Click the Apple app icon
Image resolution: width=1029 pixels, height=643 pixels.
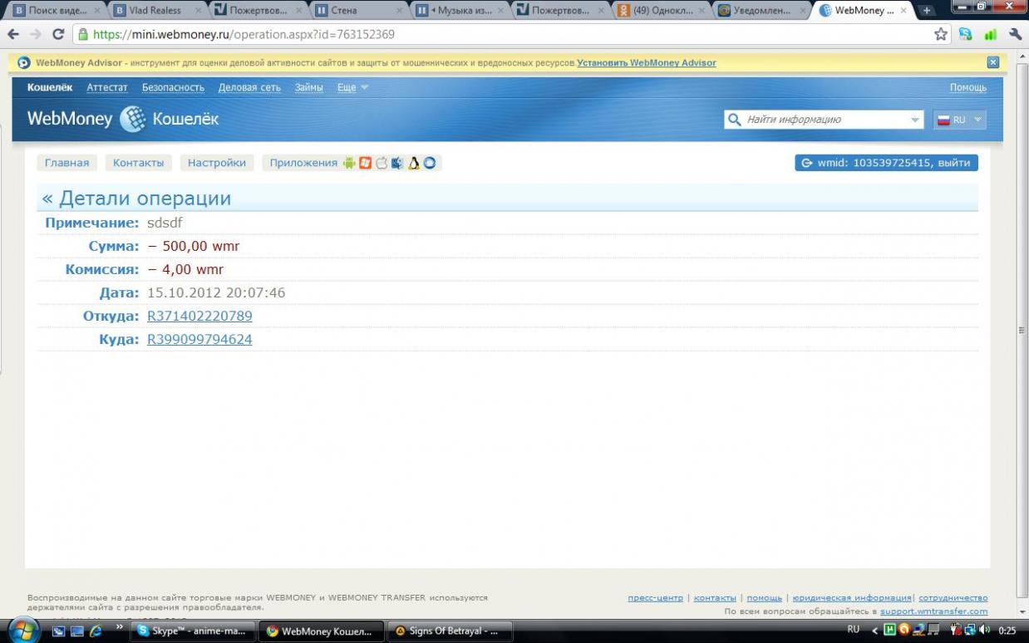point(382,163)
